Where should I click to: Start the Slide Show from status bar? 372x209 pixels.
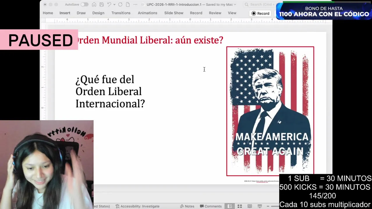(x=260, y=206)
